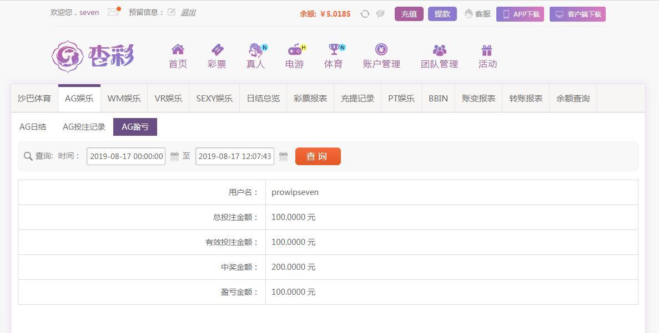
Task: Switch to the PT娱乐 tab
Action: 401,99
